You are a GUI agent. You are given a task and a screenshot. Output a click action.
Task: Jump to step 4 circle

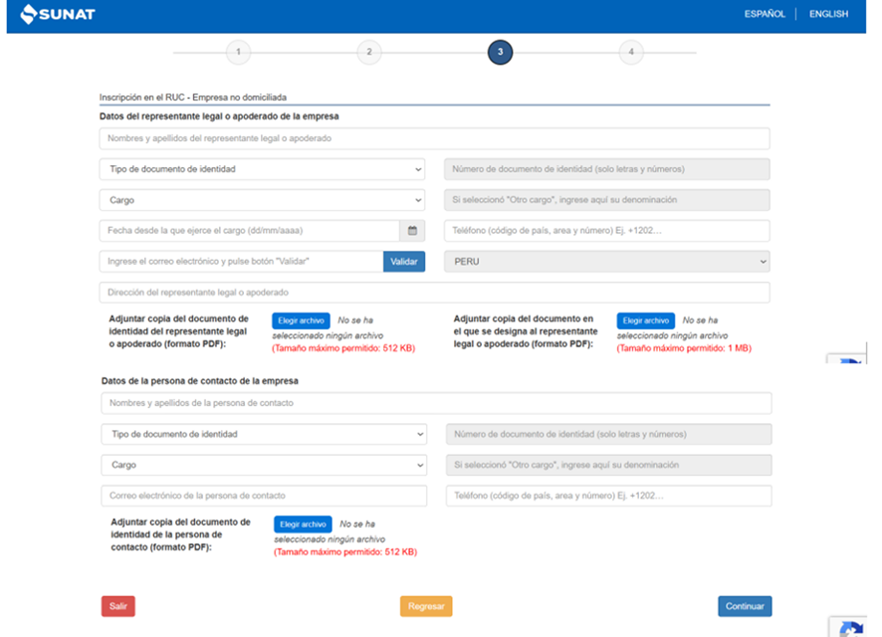[630, 52]
